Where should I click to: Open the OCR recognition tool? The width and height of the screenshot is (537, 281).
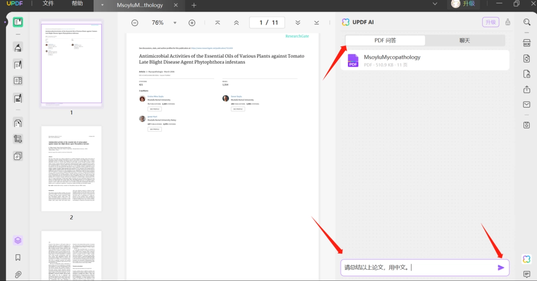(x=527, y=43)
